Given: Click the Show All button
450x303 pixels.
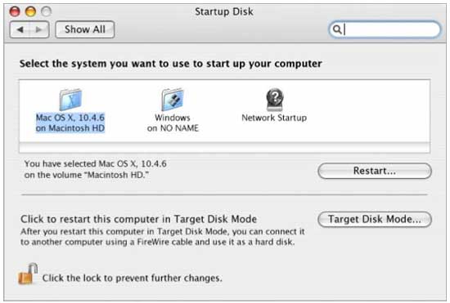Looking at the screenshot, I should [x=85, y=29].
